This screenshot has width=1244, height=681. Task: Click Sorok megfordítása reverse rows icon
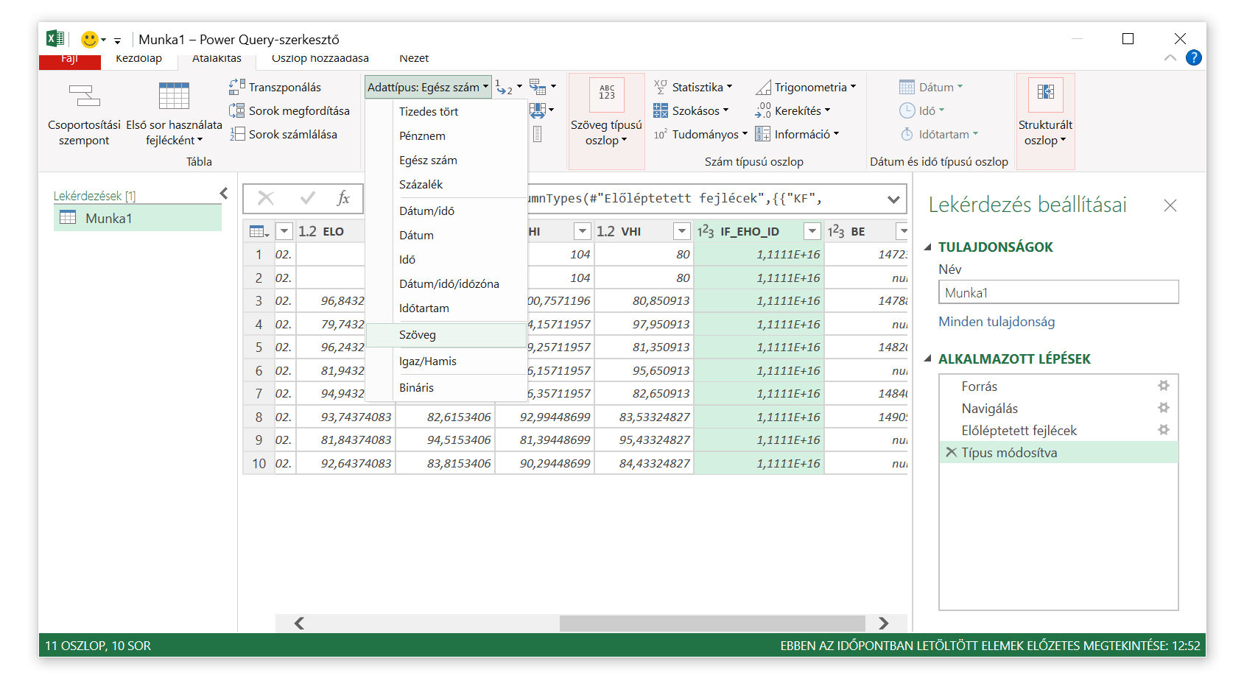point(237,110)
